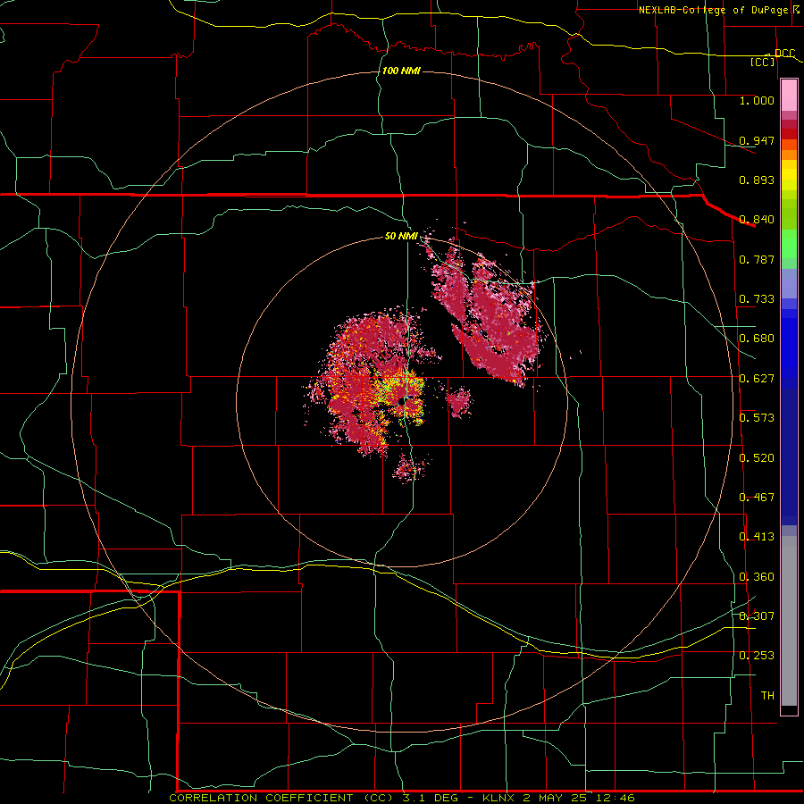
Task: Click the 0.627 scale value
Action: pyautogui.click(x=757, y=379)
